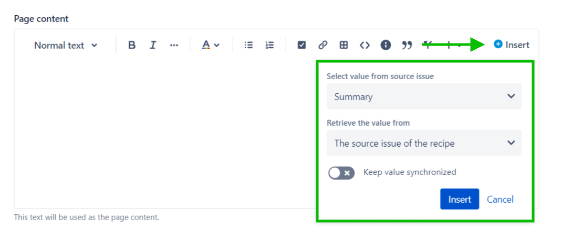This screenshot has width=561, height=241.
Task: Click the blue Insert button
Action: pos(459,199)
